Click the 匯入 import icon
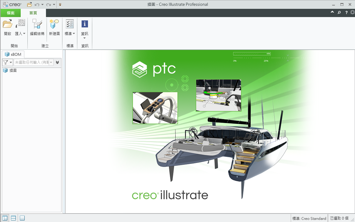Image resolution: width=355 pixels, height=222 pixels. coord(20,24)
